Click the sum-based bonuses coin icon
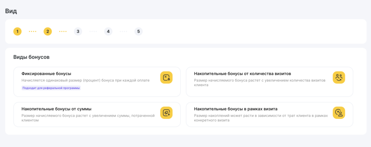371x147 pixels. 166,113
